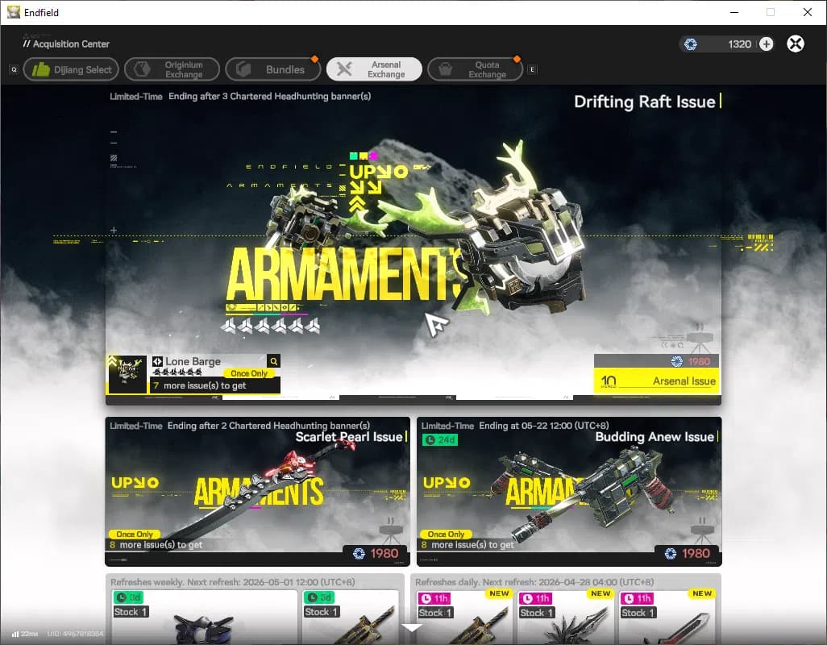Click the 10 Arsenal Issue button
Viewport: 827px width, 645px height.
[x=657, y=381]
